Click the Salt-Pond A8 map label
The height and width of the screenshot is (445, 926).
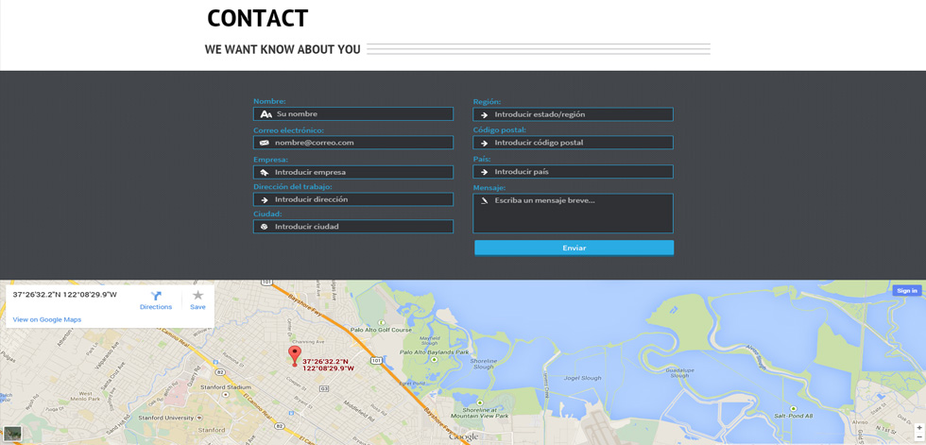[795, 416]
